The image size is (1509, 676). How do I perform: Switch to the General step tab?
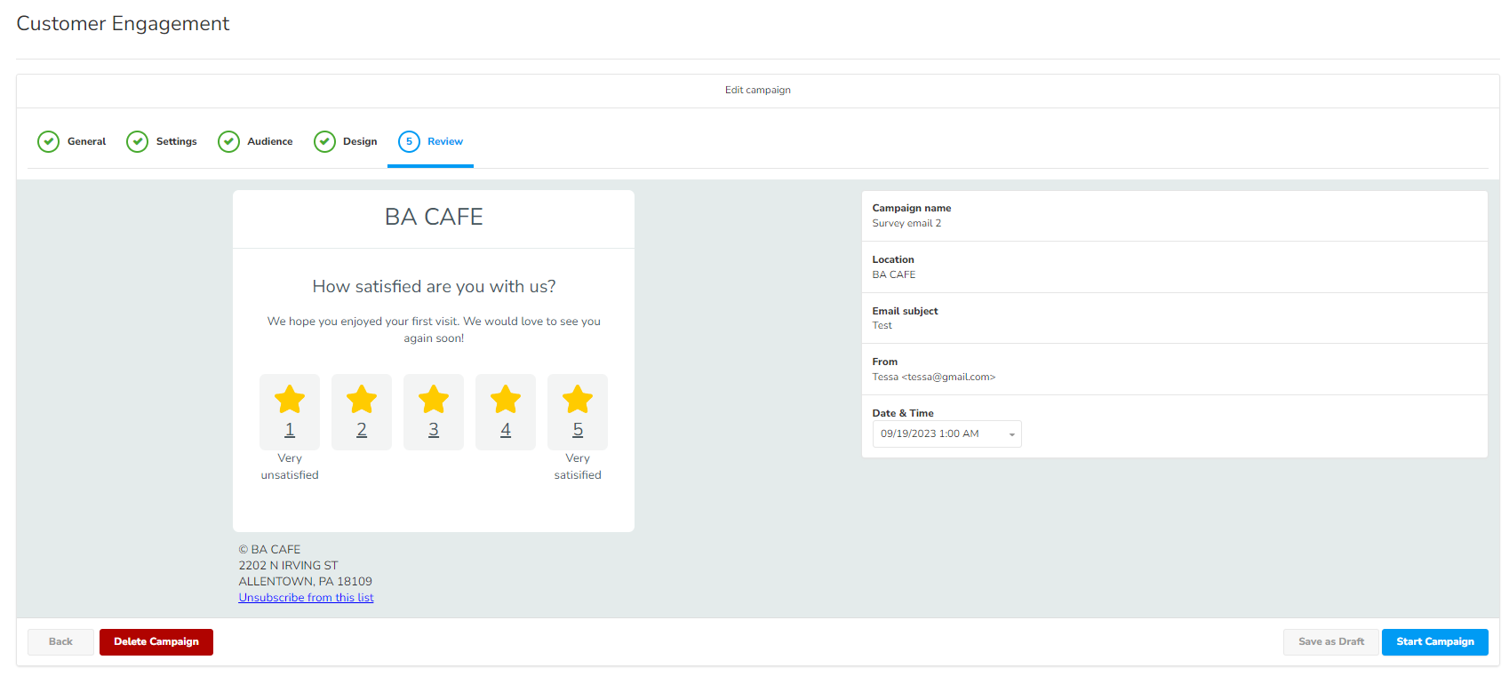tap(86, 142)
